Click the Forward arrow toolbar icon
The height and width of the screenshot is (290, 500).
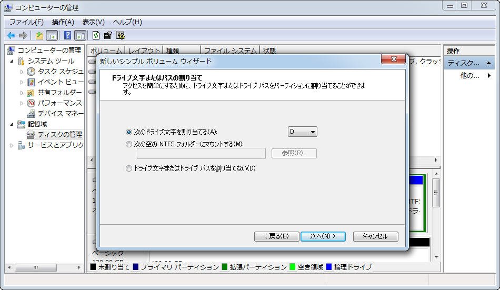click(23, 35)
